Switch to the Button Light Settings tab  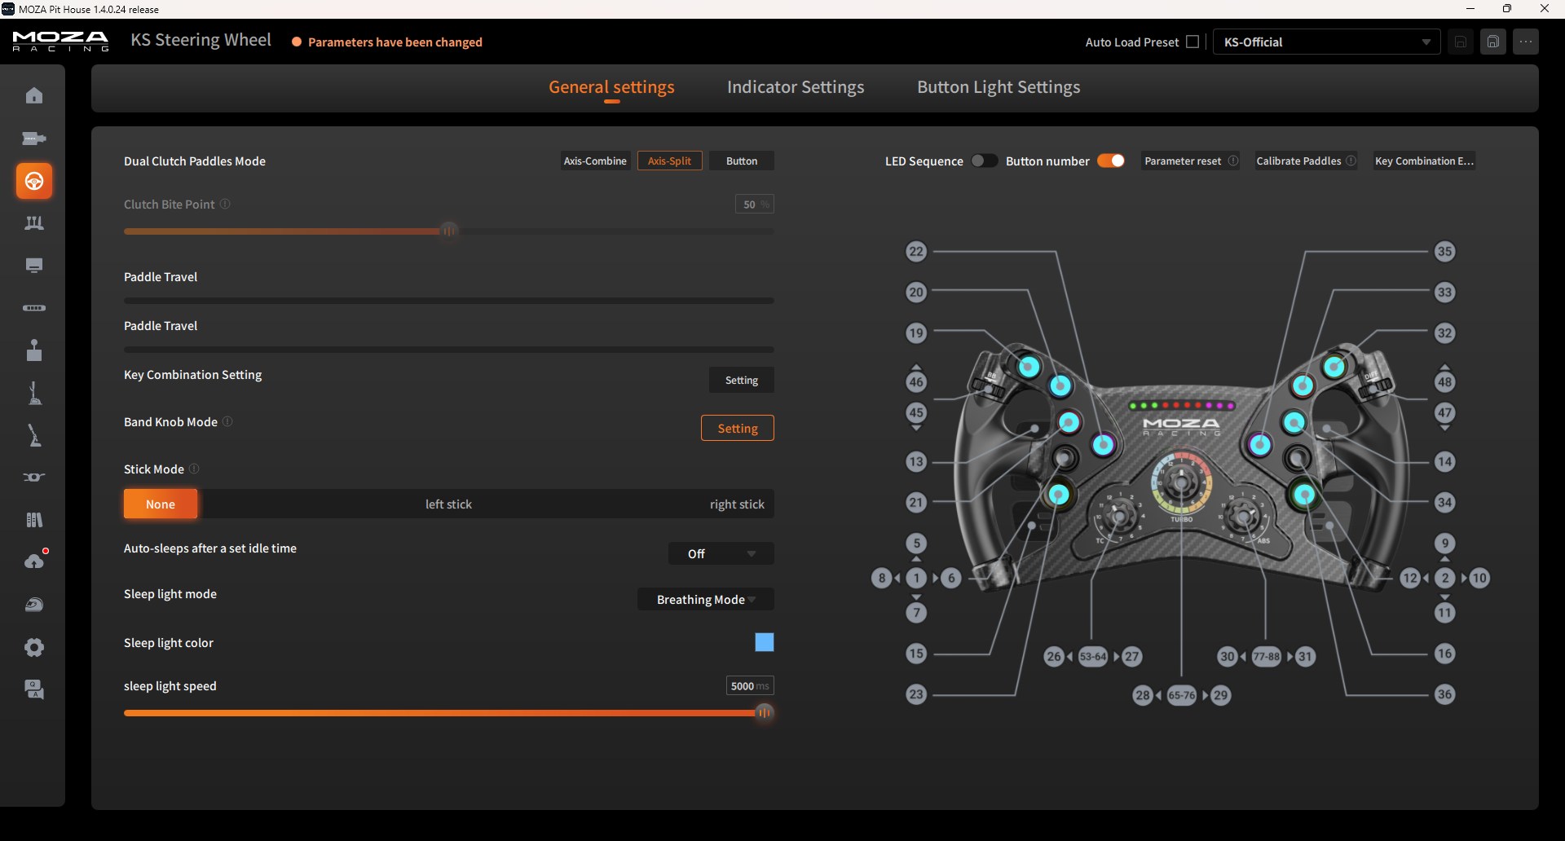[999, 87]
